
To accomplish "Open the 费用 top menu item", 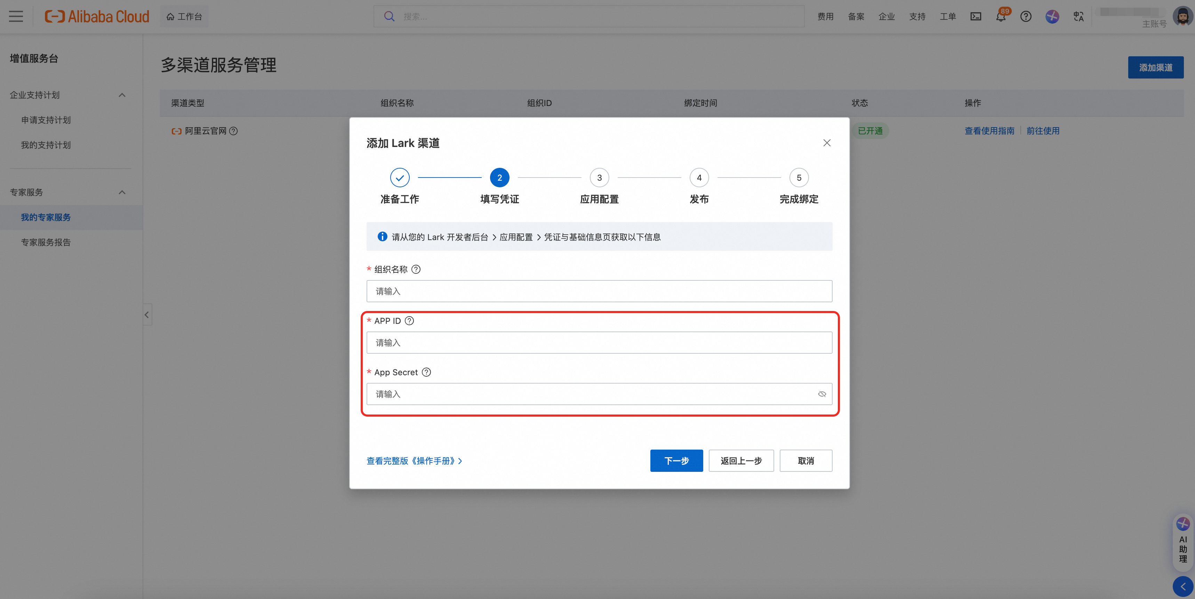I will (825, 17).
